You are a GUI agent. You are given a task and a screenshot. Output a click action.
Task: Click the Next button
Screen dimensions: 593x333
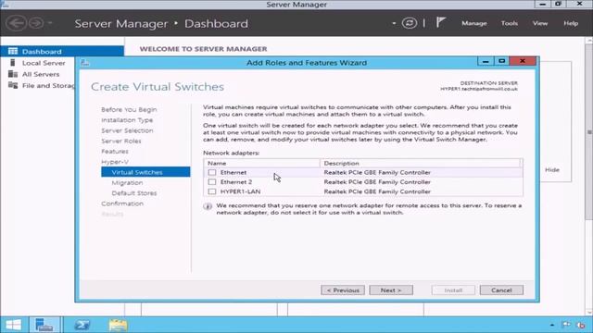click(x=391, y=290)
